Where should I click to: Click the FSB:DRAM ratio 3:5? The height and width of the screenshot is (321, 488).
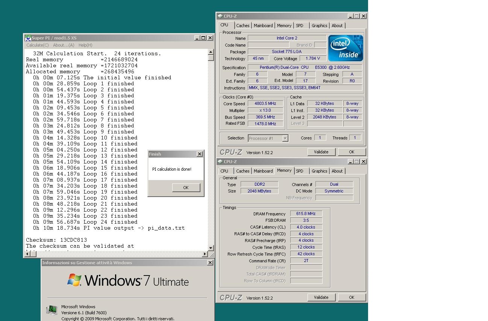(x=306, y=221)
